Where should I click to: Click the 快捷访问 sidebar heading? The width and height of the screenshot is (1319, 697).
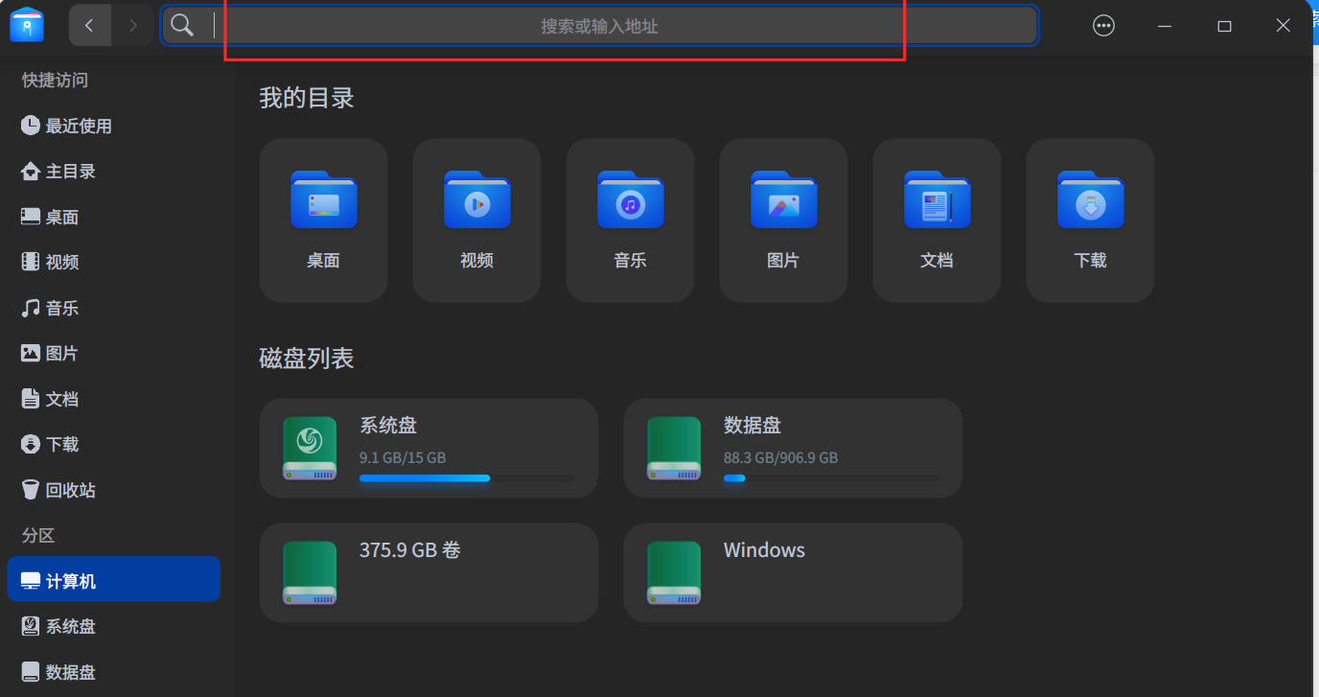click(56, 81)
